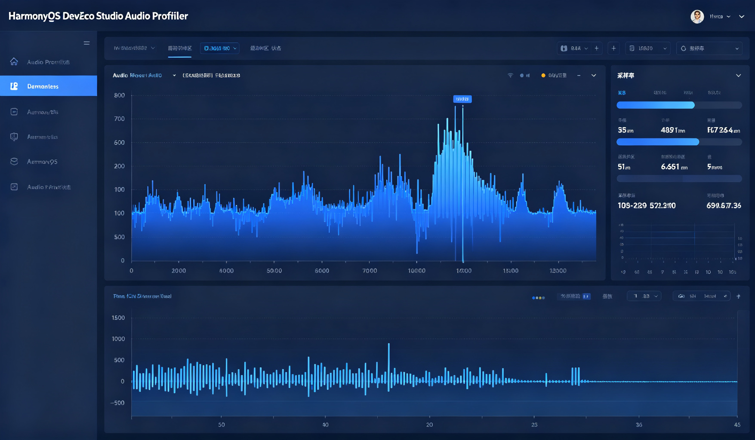Click the tallest spike in lower waveform
This screenshot has height=440, width=755.
pos(389,367)
